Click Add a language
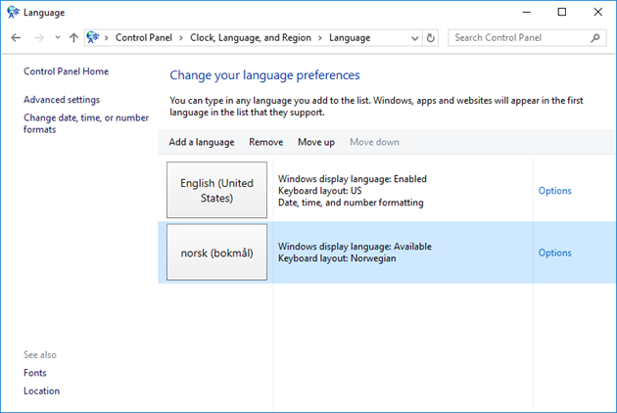This screenshot has height=413, width=617. 202,142
